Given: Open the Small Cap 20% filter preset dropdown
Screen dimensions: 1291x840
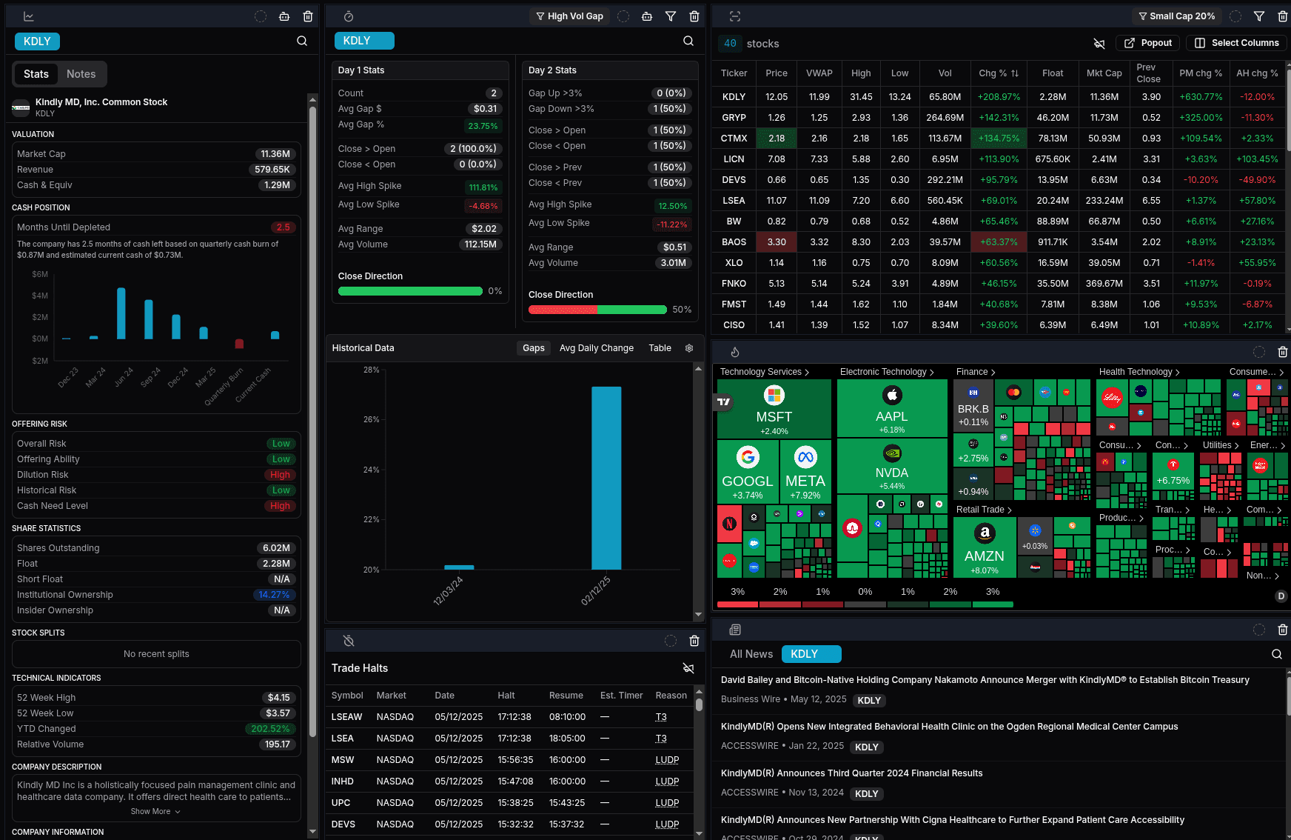Looking at the screenshot, I should [x=1177, y=16].
